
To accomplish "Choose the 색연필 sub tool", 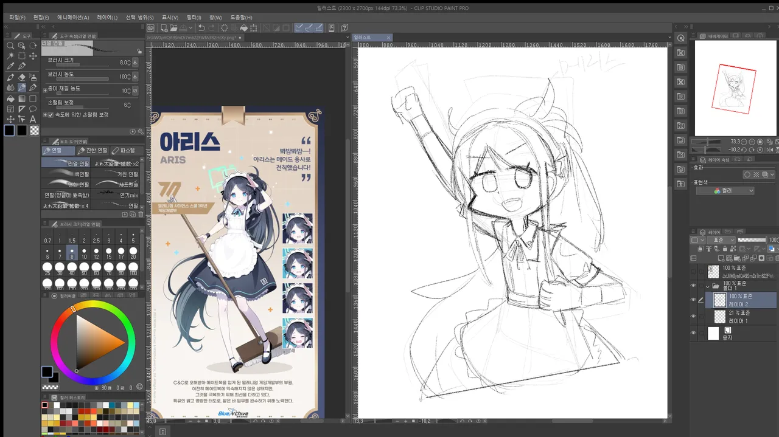I will click(66, 174).
